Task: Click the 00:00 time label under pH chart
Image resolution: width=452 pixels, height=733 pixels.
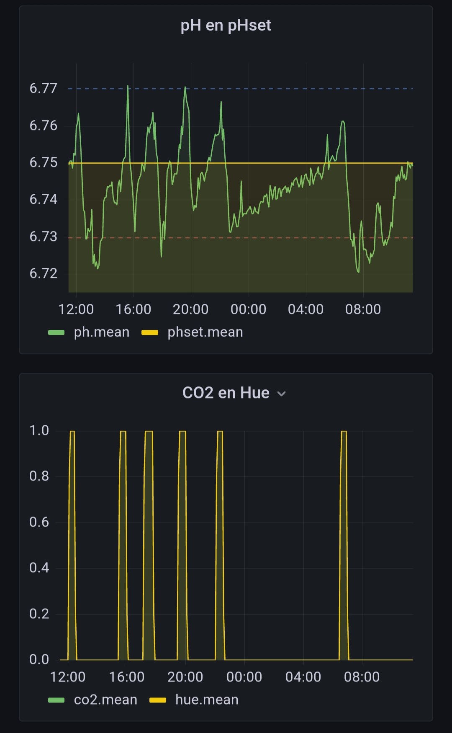Action: point(248,309)
